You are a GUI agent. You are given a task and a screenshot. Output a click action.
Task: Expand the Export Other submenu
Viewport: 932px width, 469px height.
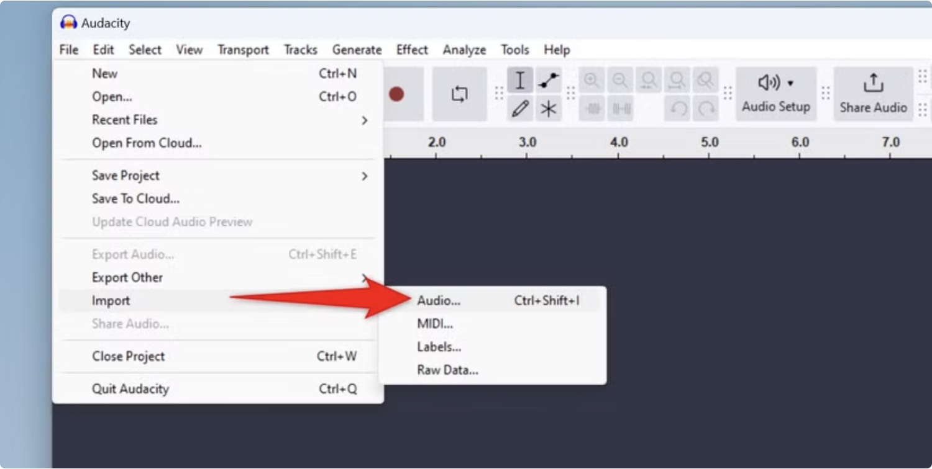click(217, 277)
